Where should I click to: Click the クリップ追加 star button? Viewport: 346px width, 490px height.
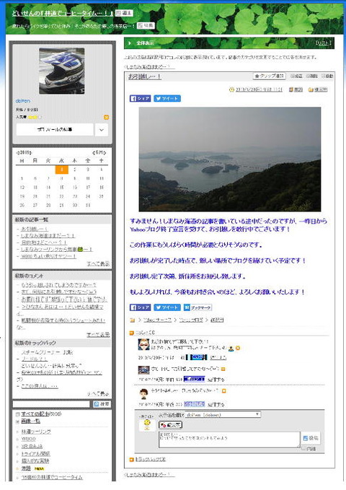click(x=269, y=76)
